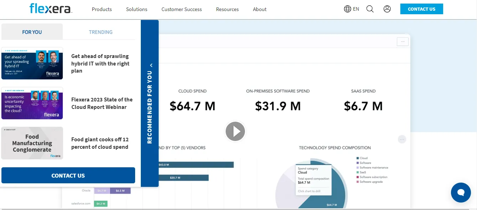Switch to the Trending tab
477x210 pixels.
pyautogui.click(x=101, y=32)
